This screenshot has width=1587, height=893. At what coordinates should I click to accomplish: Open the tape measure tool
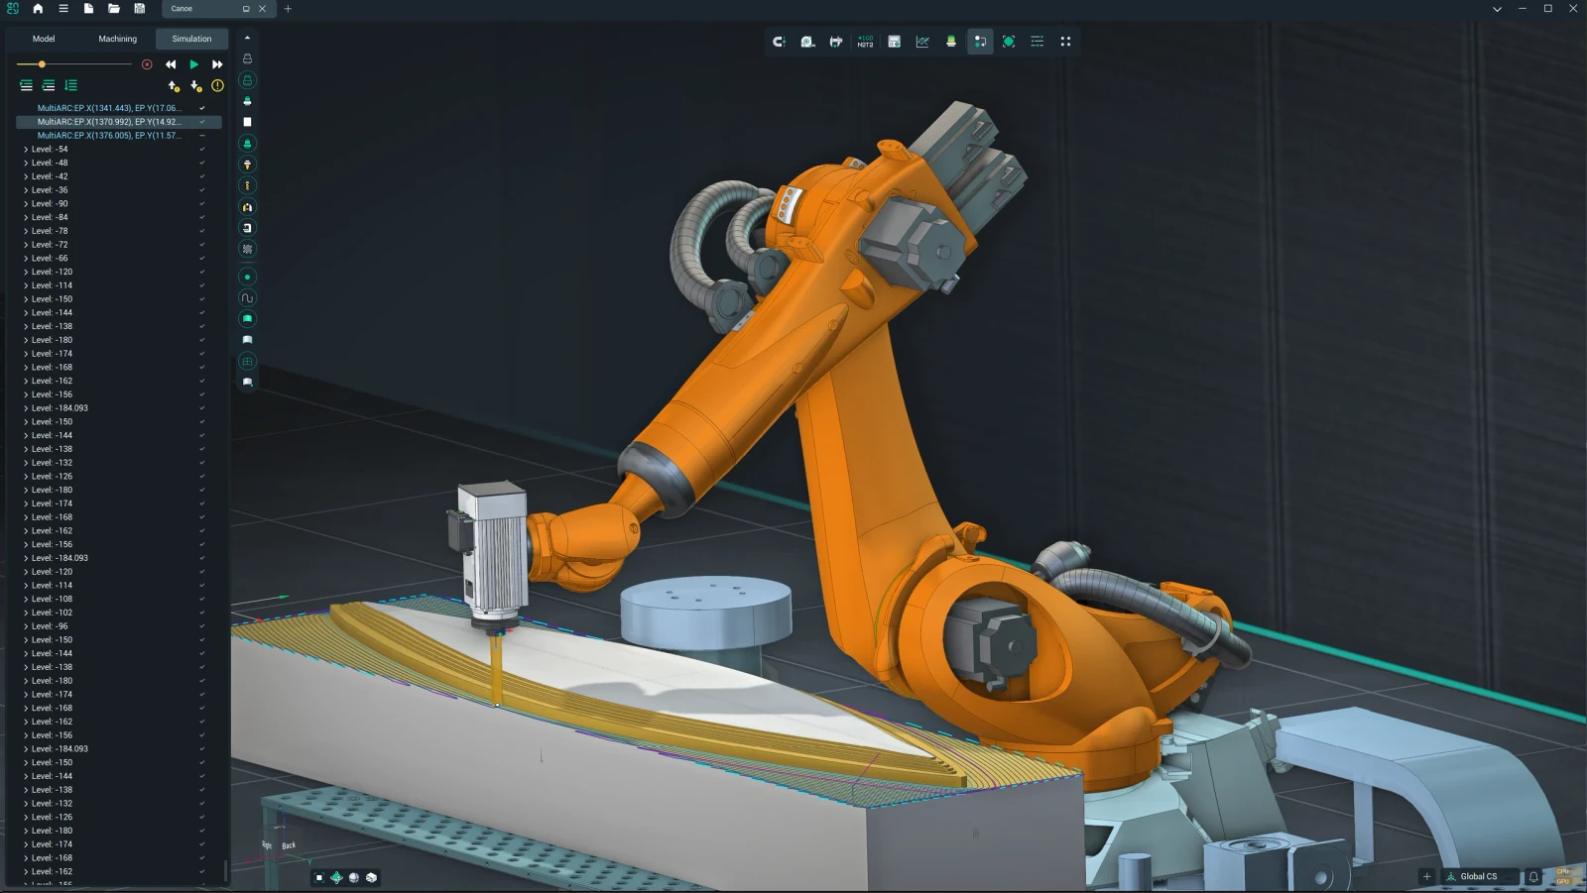pyautogui.click(x=807, y=42)
